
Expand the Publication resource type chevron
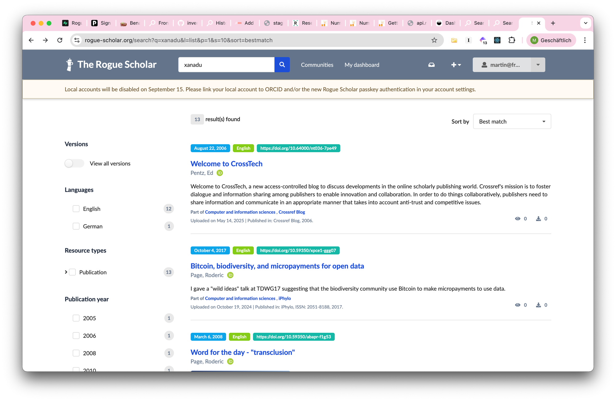[66, 272]
